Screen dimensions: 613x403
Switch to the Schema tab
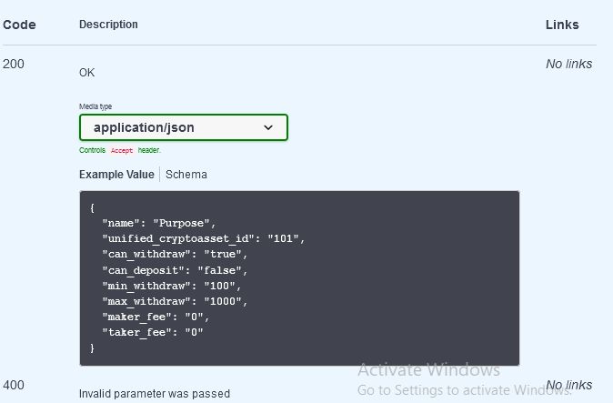tap(186, 175)
